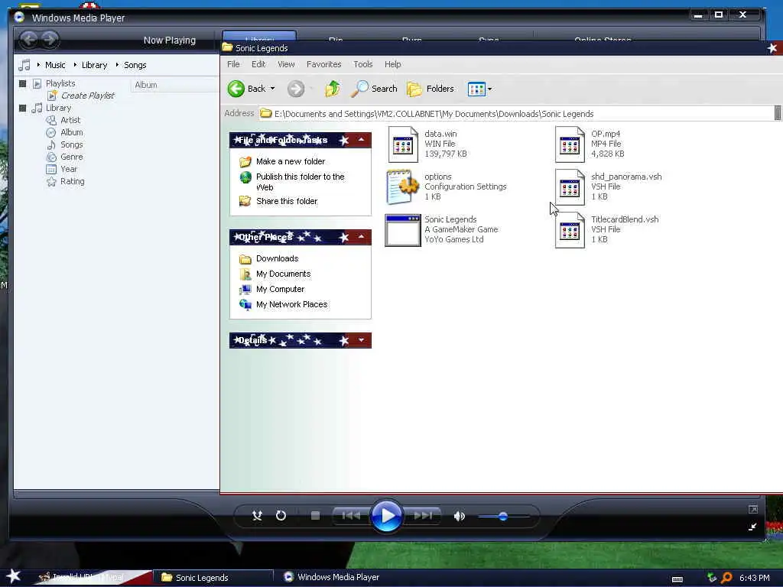783x587 pixels.
Task: Select the OP.mp4 file icon
Action: [x=570, y=144]
